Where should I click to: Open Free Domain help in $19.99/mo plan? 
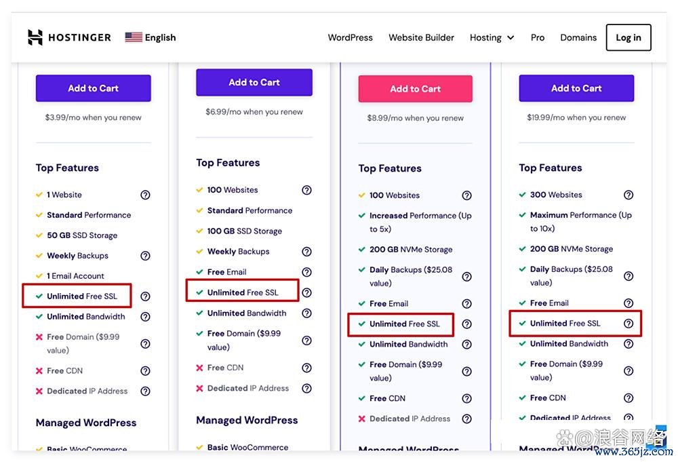[x=629, y=370]
